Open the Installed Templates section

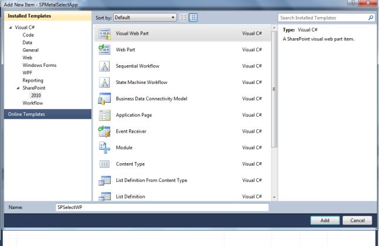[47, 16]
